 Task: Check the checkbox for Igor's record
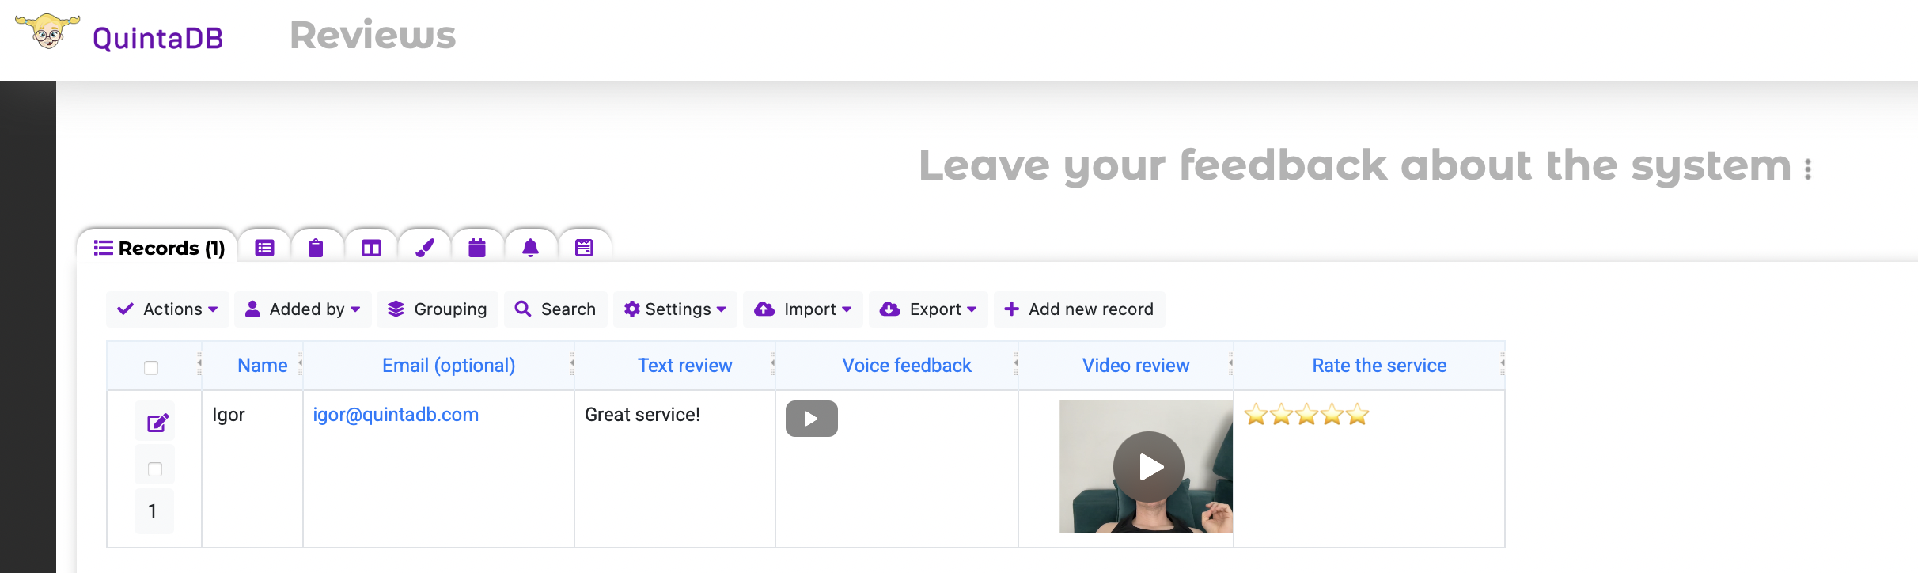pos(155,469)
